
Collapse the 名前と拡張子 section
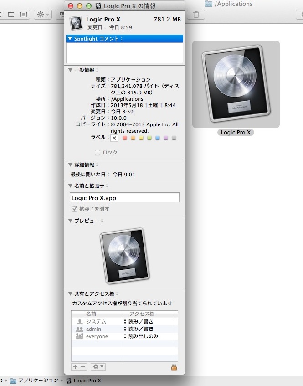70,186
